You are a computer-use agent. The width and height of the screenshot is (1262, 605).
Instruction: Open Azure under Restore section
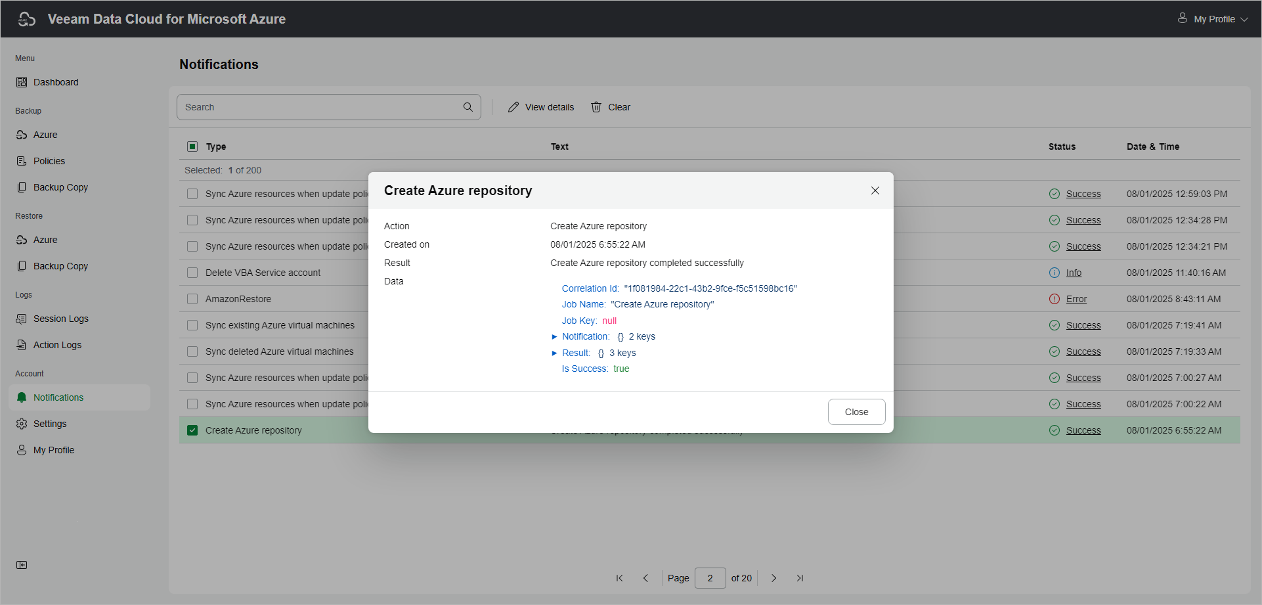click(x=45, y=240)
